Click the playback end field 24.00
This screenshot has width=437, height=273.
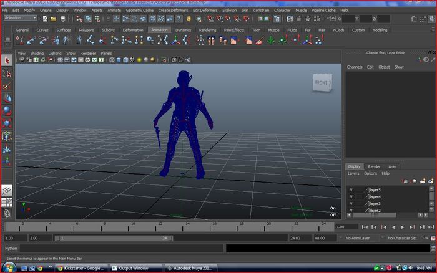(x=300, y=238)
